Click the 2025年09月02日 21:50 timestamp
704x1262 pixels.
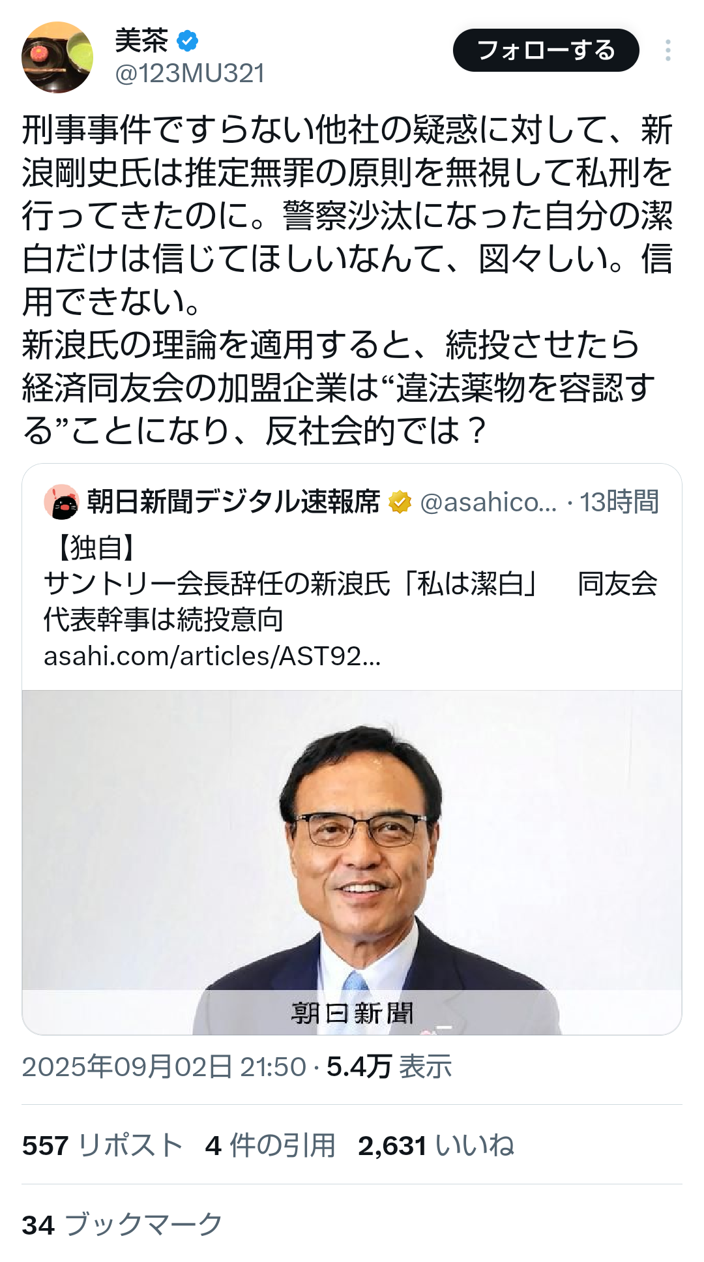pos(164,1067)
